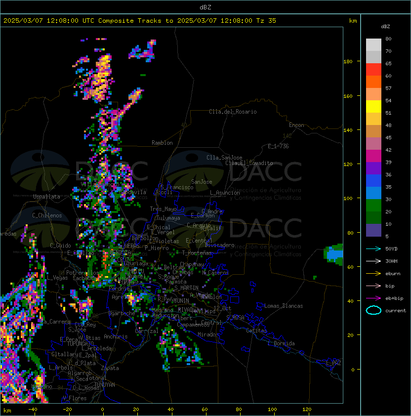
Task: Click the 'Divisadero' map label
Action: 219,245
